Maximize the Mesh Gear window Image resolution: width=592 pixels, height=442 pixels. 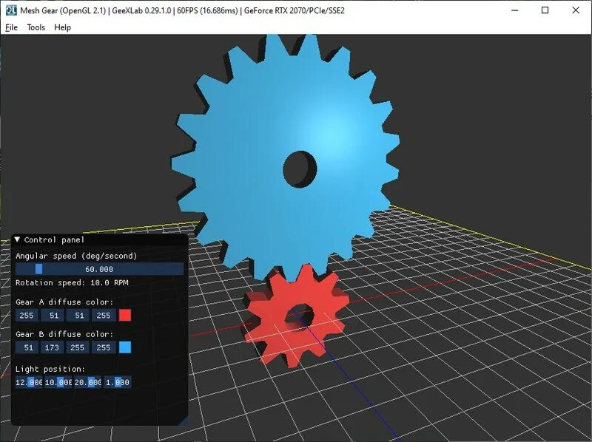tap(545, 10)
